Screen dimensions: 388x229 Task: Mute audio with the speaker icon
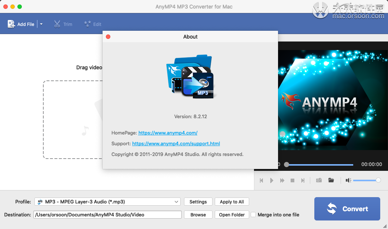[348, 180]
